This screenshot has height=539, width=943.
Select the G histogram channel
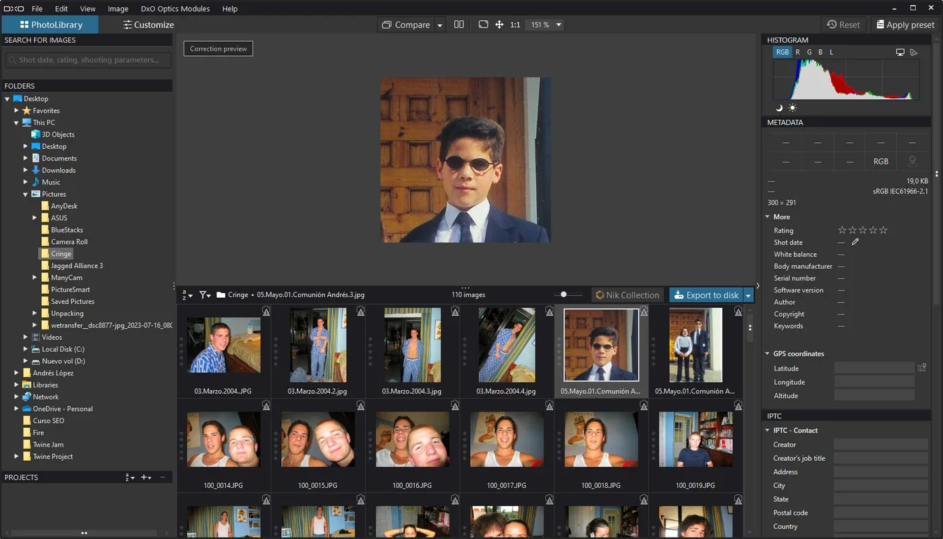point(809,52)
